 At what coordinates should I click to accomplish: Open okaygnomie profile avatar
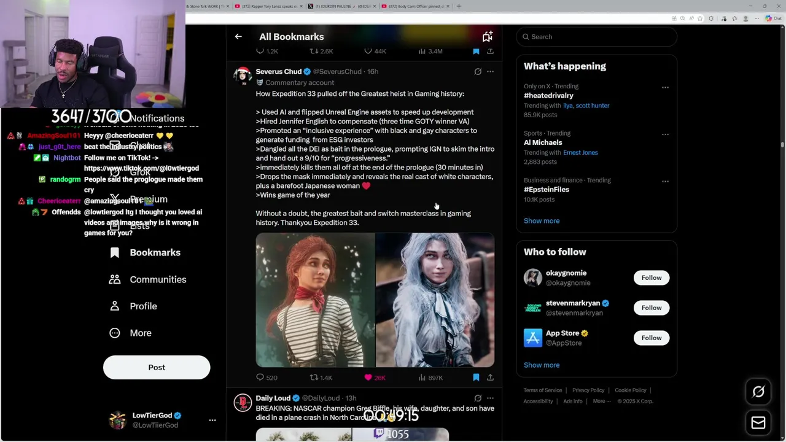pos(533,277)
